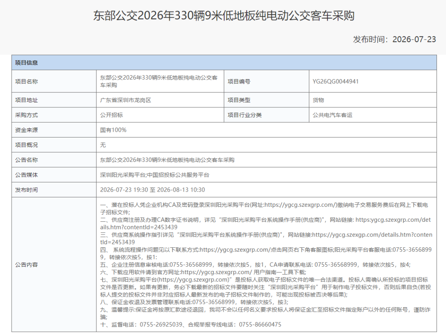
Task: Click item 八 保证金收退及发票管理联系电话 line
Action: 195,302
